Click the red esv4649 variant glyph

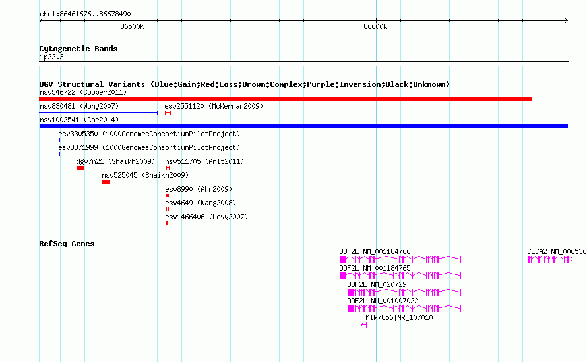[167, 209]
